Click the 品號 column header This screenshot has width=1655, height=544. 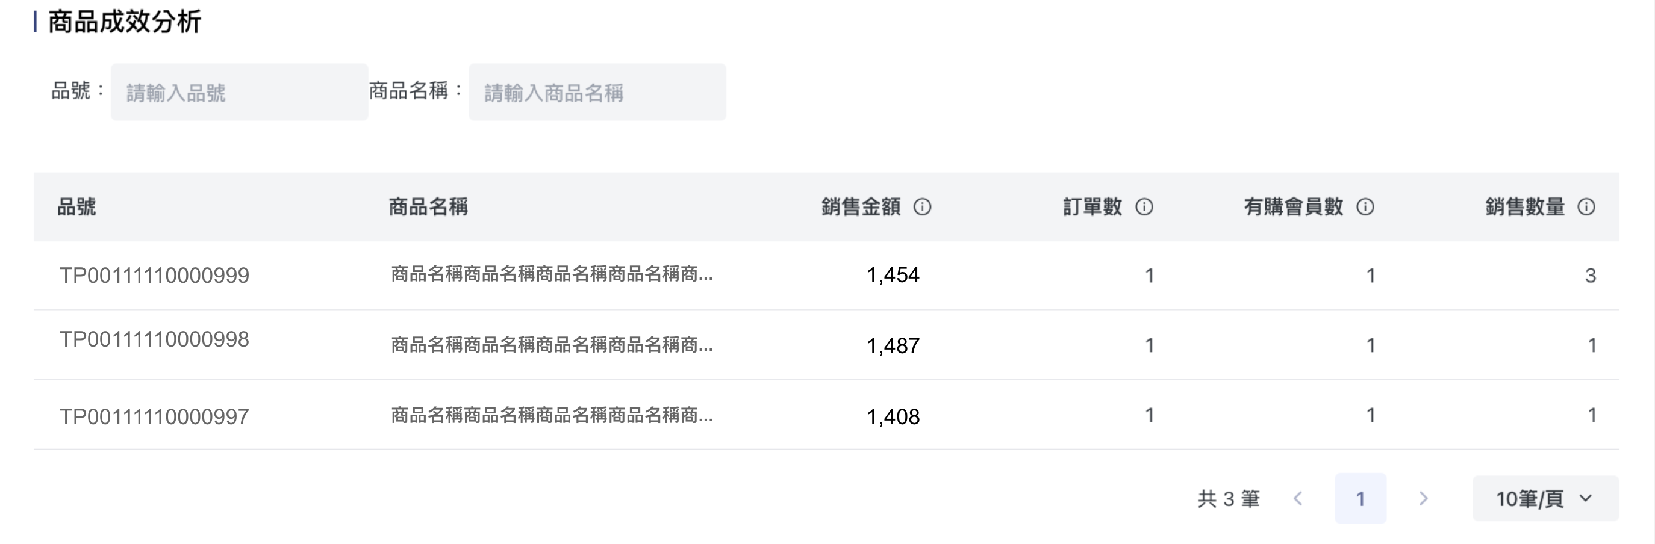pyautogui.click(x=76, y=207)
